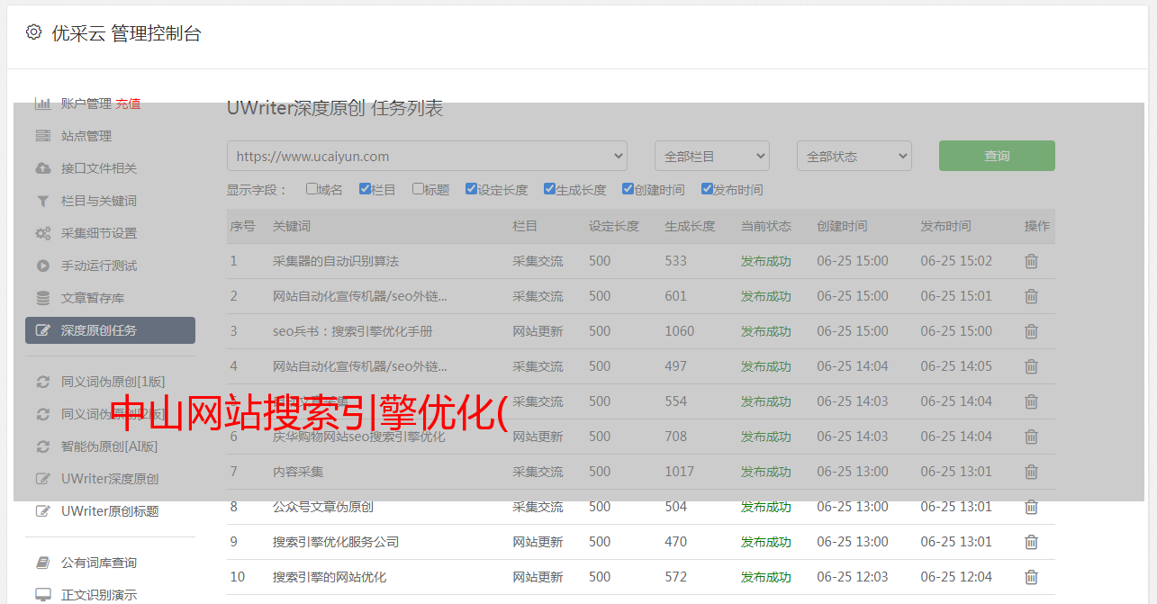The height and width of the screenshot is (604, 1157).
Task: Click the red 充值 link
Action: point(128,104)
